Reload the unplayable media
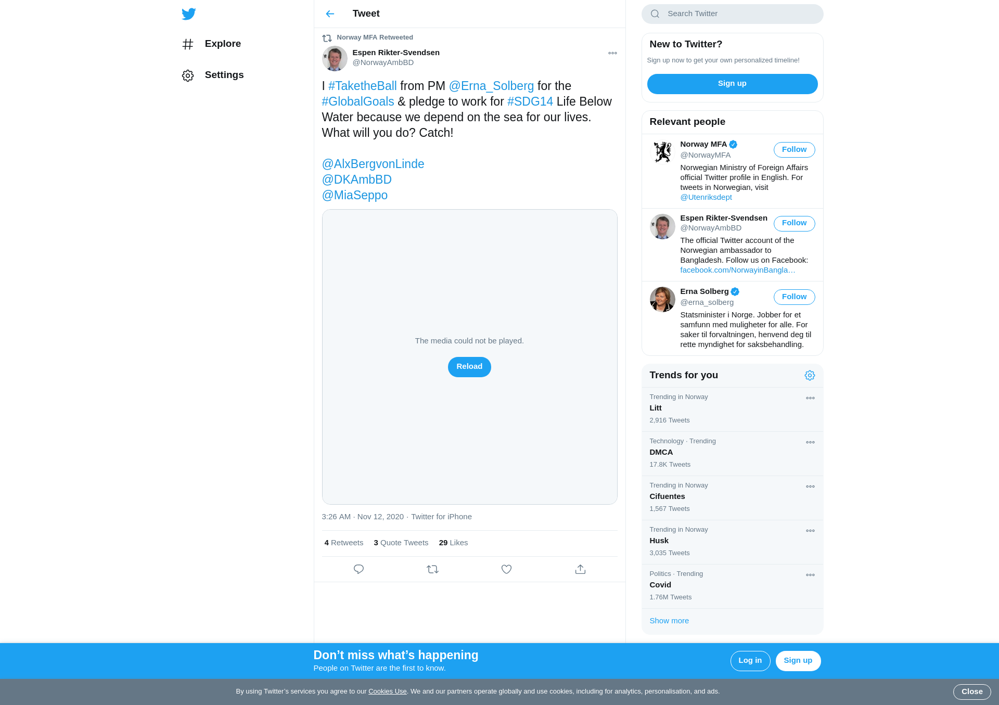 pos(469,367)
